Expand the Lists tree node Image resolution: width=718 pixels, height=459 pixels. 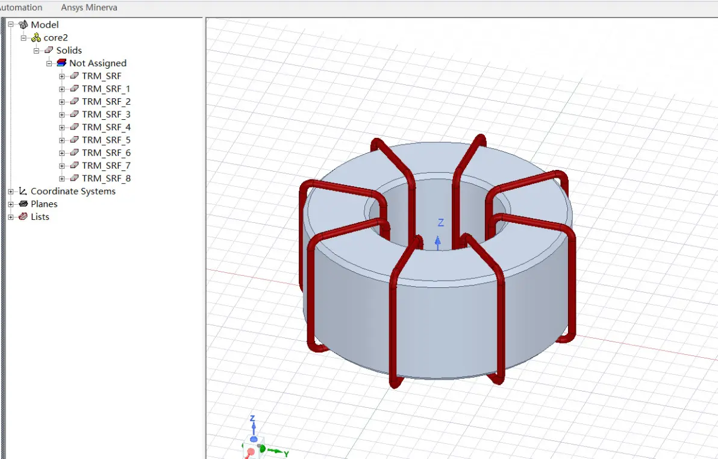[x=10, y=217]
